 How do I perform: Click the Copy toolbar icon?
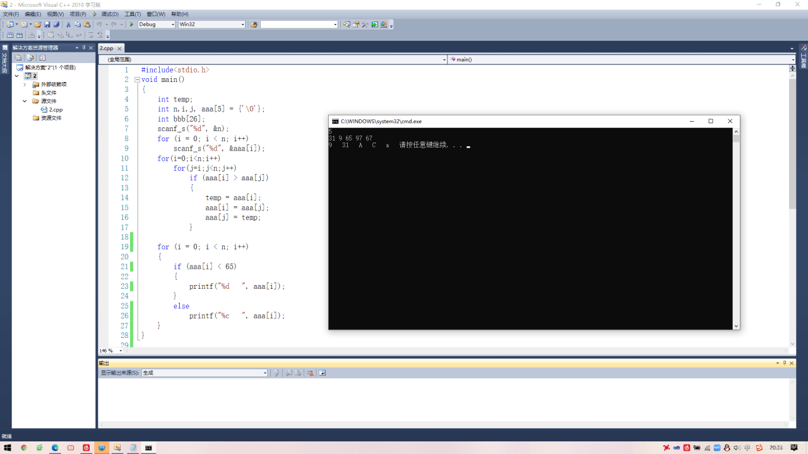pos(78,25)
